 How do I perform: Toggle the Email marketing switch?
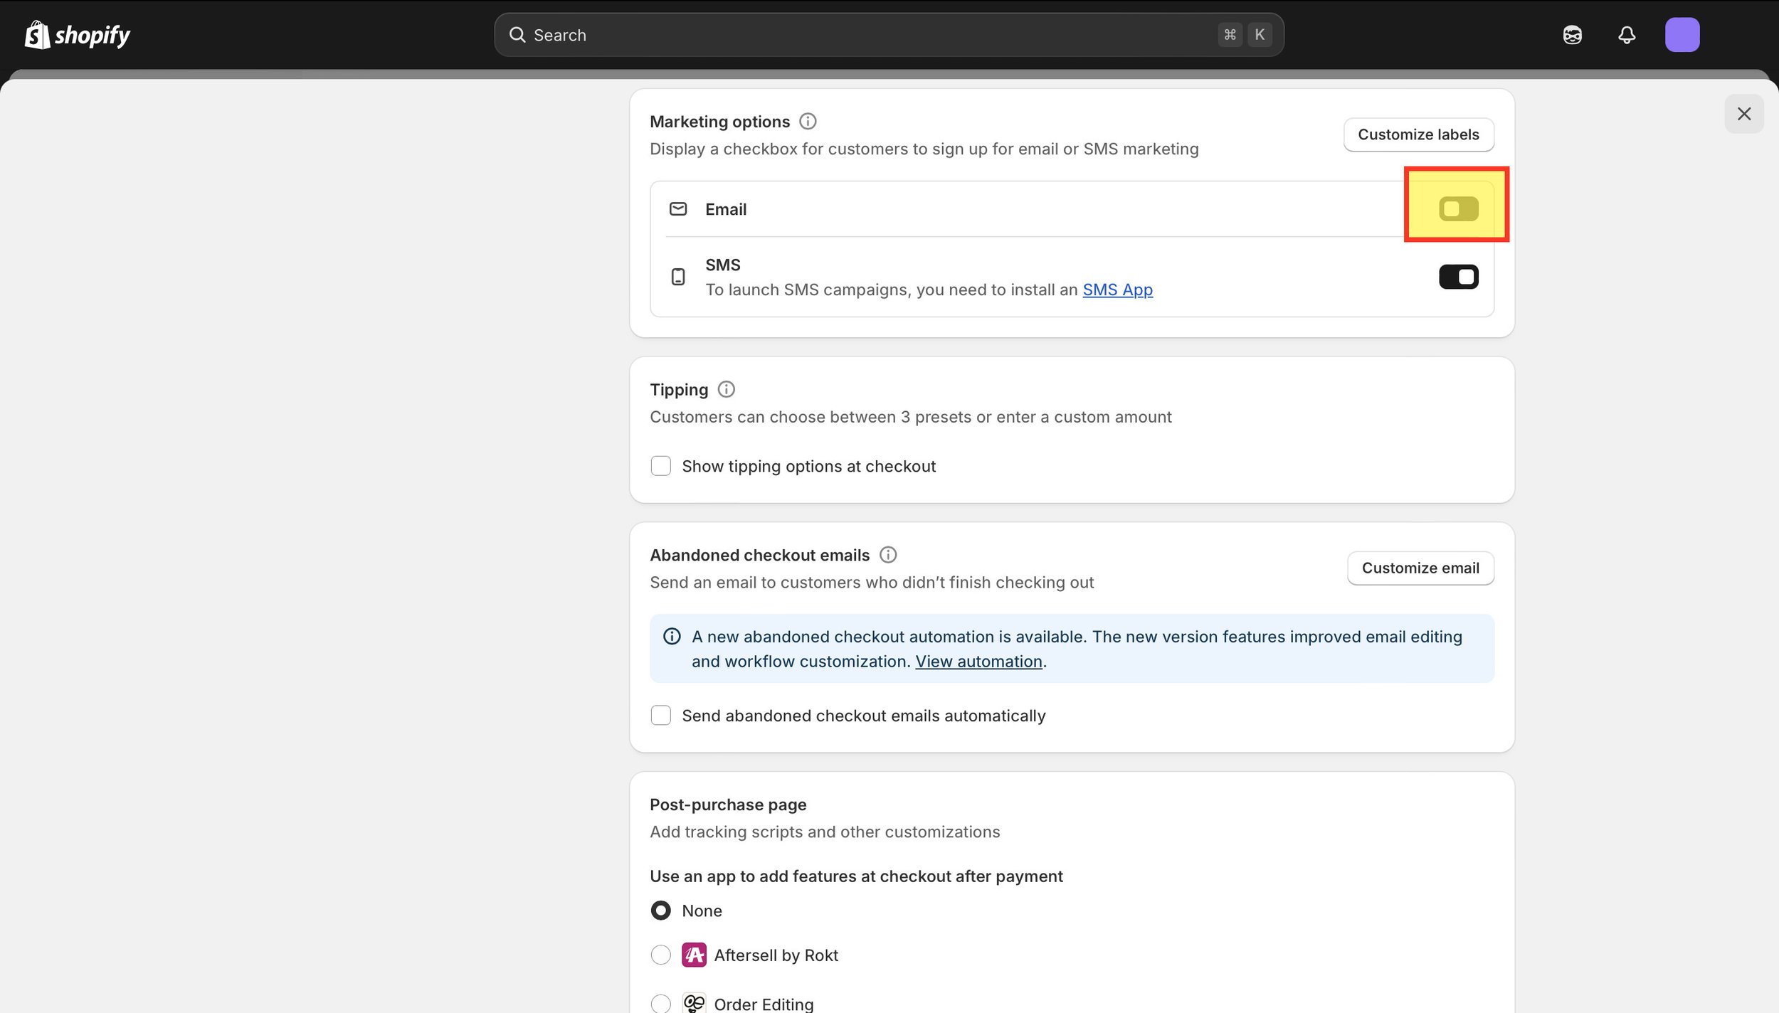coord(1458,209)
